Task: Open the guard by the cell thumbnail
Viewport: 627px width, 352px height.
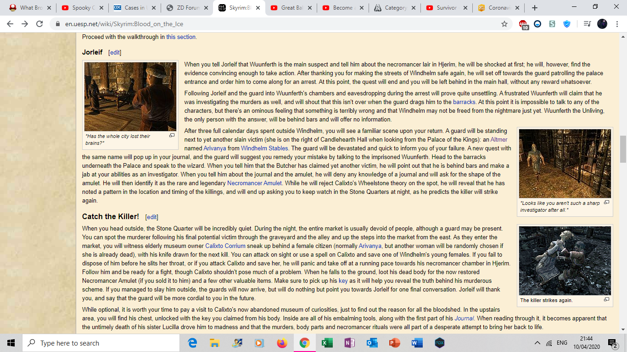Action: (565, 164)
